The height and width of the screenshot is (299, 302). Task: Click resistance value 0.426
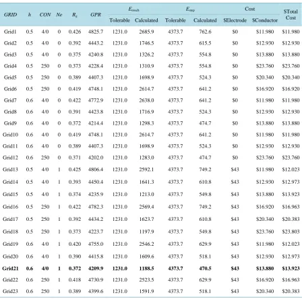pyautogui.click(x=75, y=32)
